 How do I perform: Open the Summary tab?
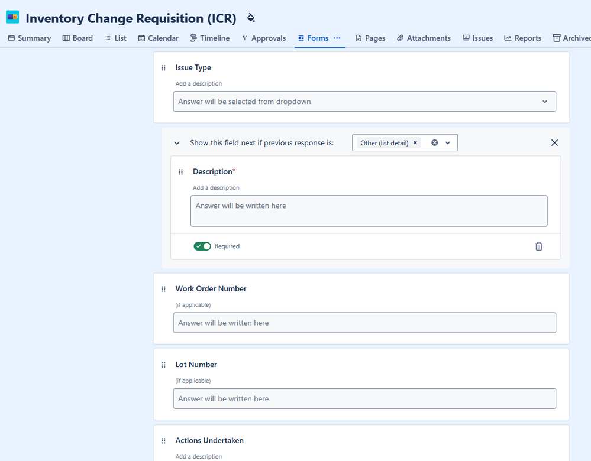30,38
